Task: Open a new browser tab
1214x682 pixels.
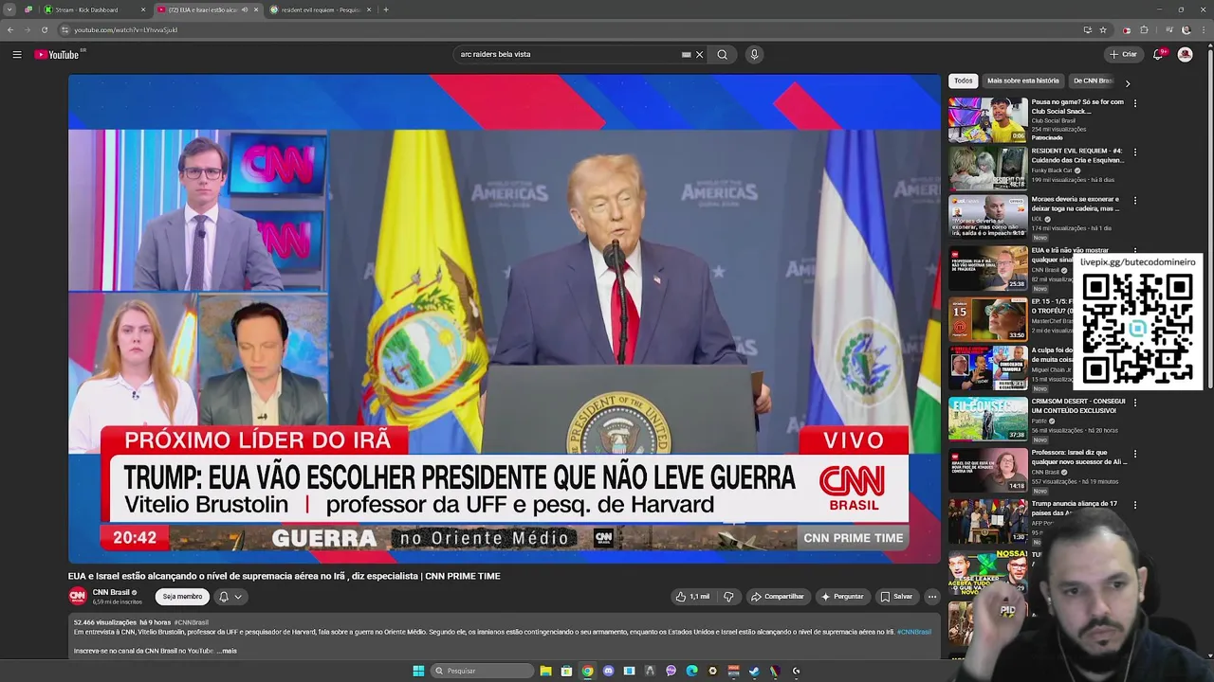Action: pyautogui.click(x=386, y=9)
